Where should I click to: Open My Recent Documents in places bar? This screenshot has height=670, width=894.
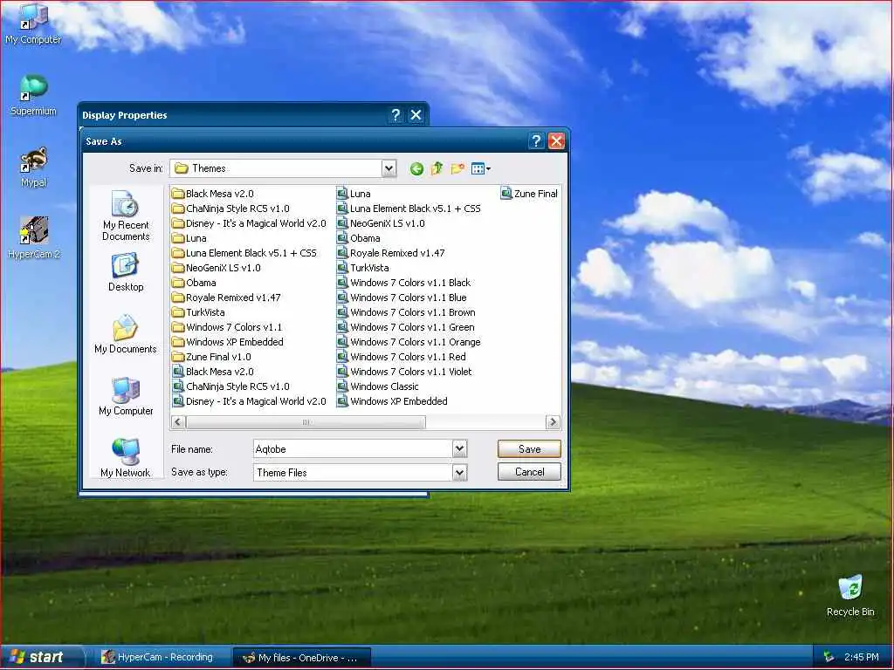pos(126,216)
